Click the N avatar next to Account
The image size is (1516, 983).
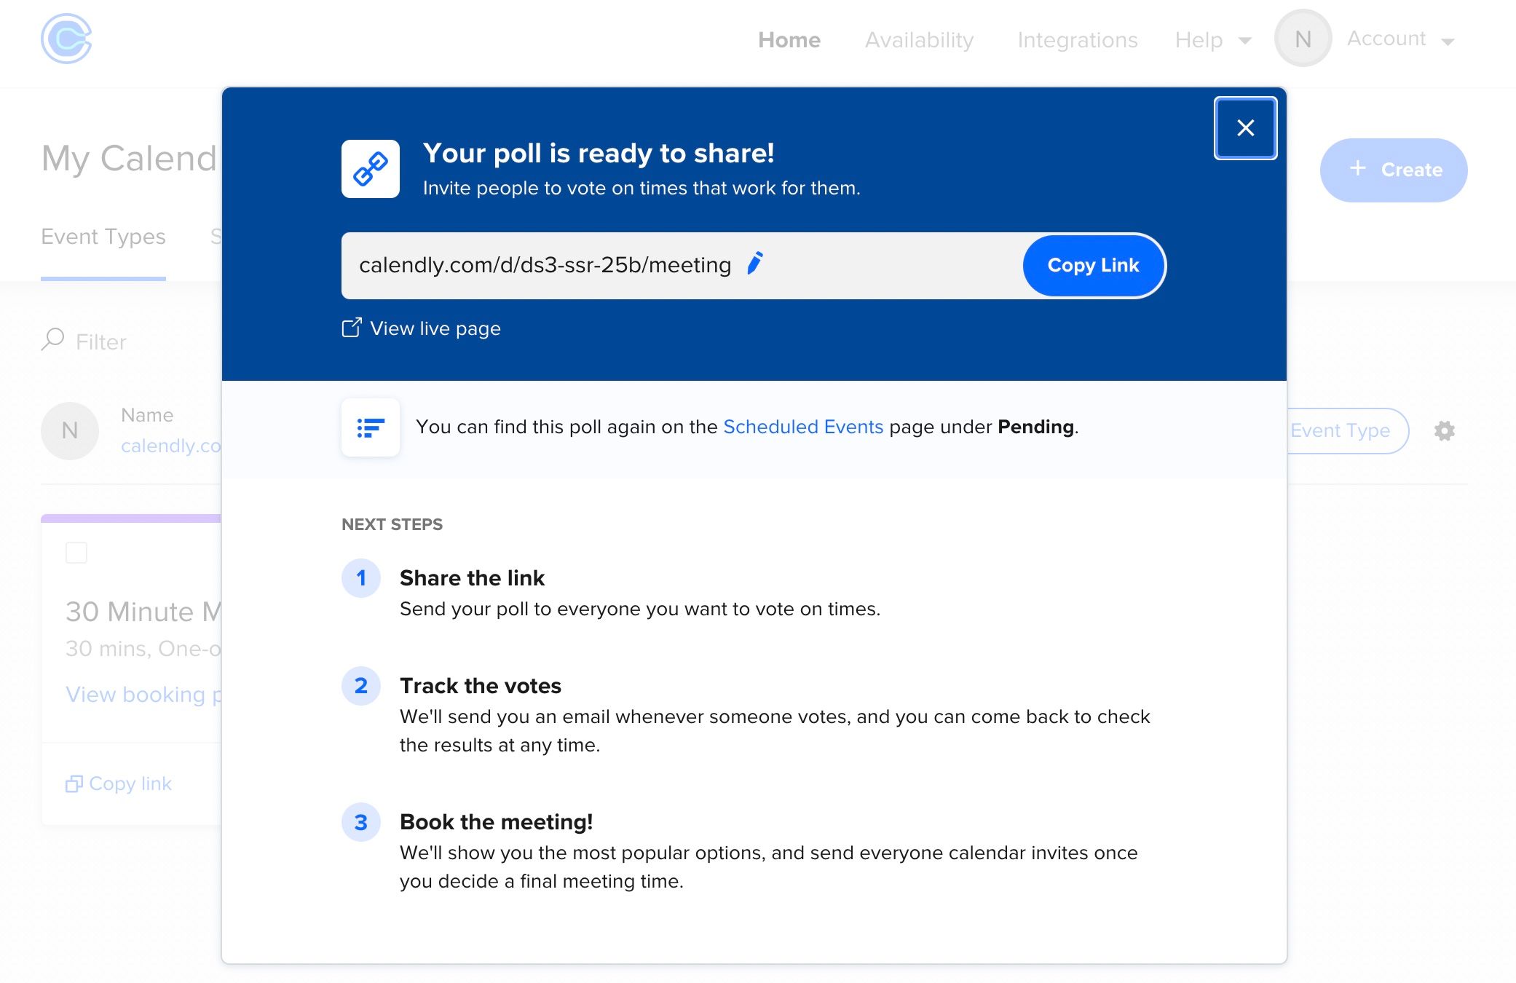[1303, 39]
